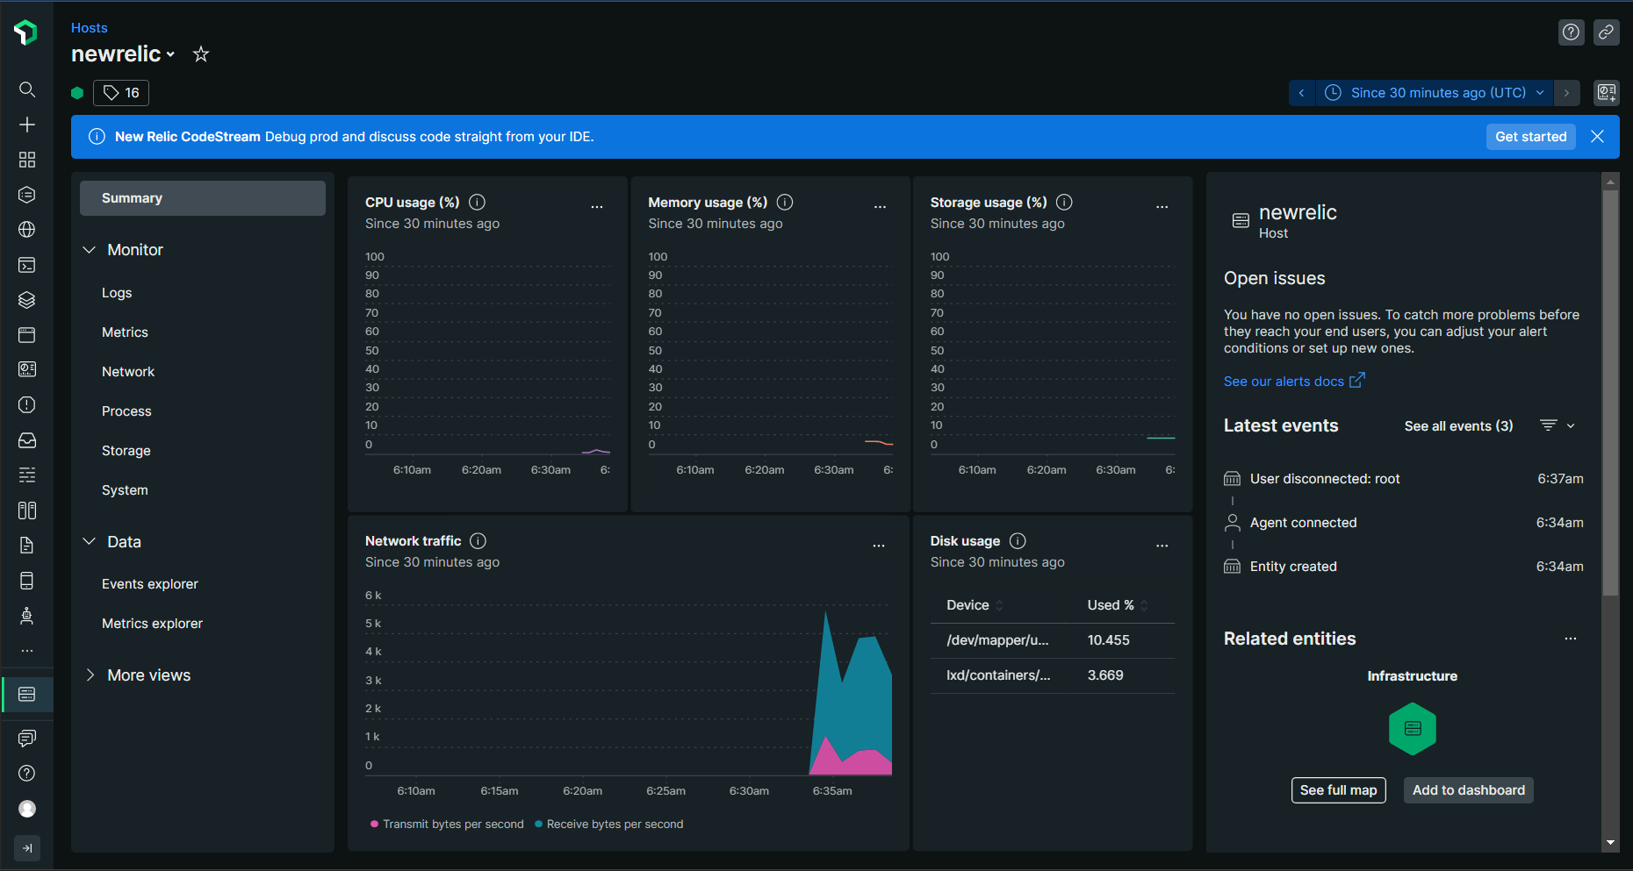
Task: Open the chat discussions icon in sidebar
Action: click(27, 739)
